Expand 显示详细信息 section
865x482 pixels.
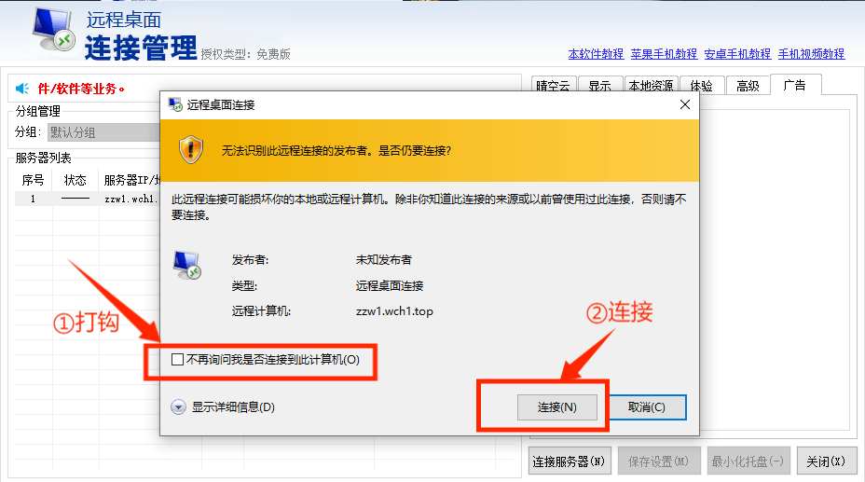pos(179,407)
